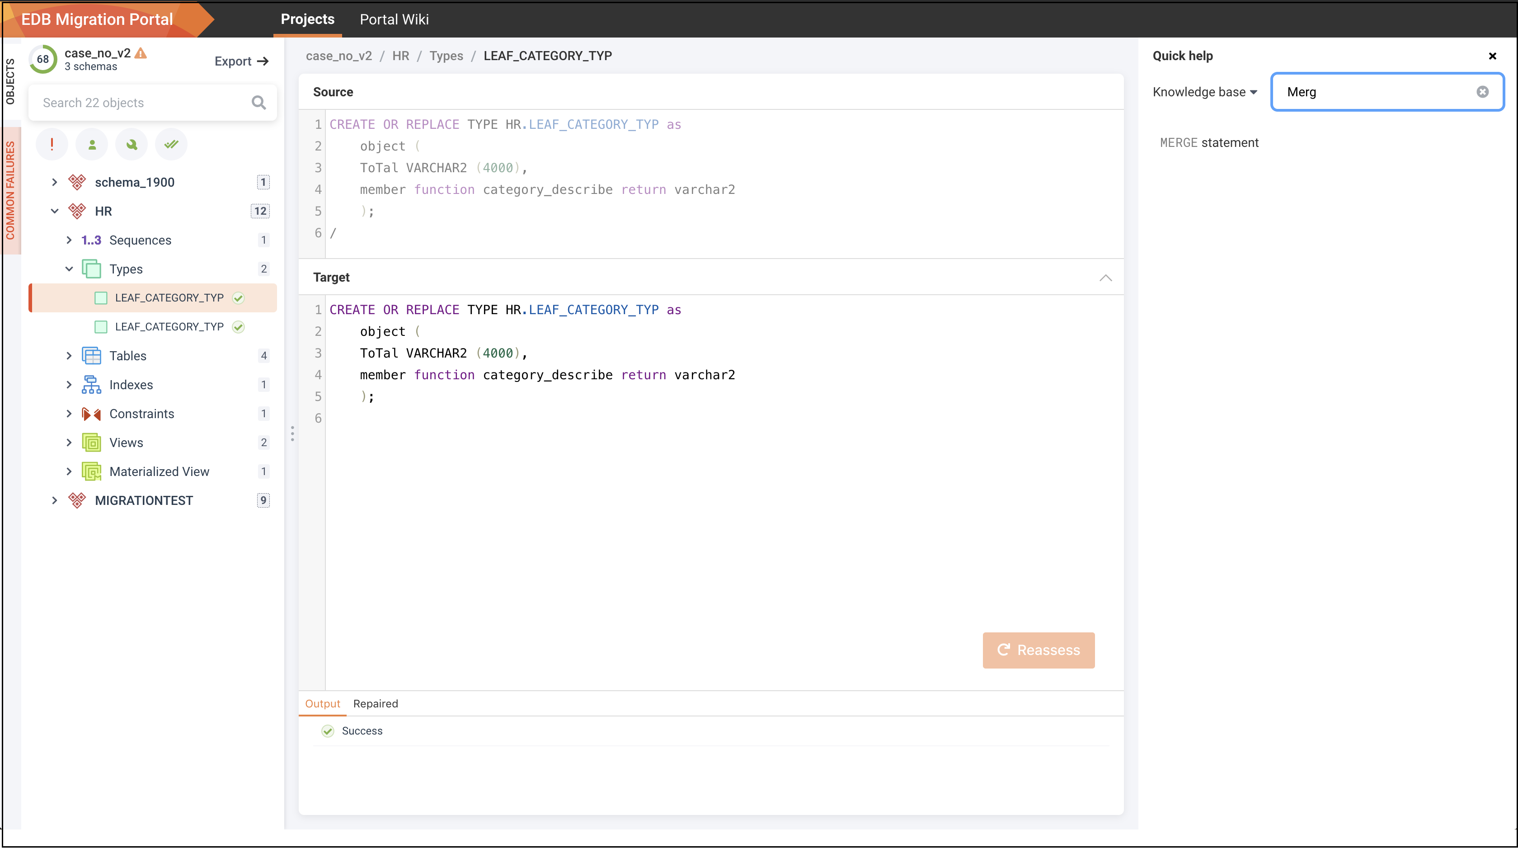The width and height of the screenshot is (1518, 848).
Task: Switch to the Repaired tab
Action: point(376,704)
